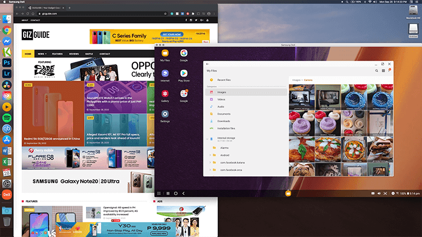422x237 pixels.
Task: Click the DeX app in Mac dock
Action: (x=7, y=194)
